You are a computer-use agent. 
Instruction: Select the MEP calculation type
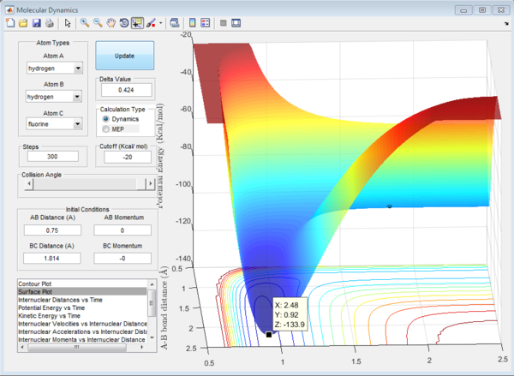(106, 129)
